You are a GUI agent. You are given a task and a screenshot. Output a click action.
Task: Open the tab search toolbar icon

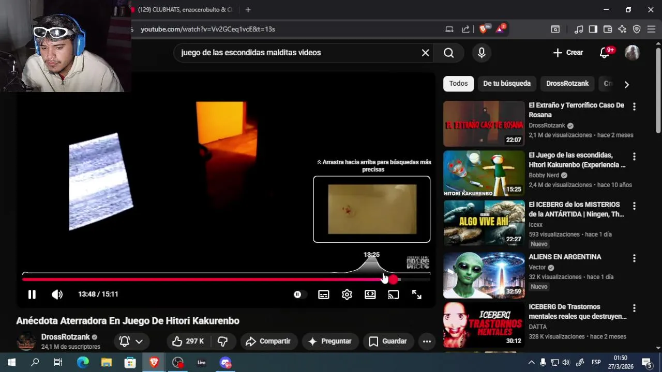click(x=555, y=29)
